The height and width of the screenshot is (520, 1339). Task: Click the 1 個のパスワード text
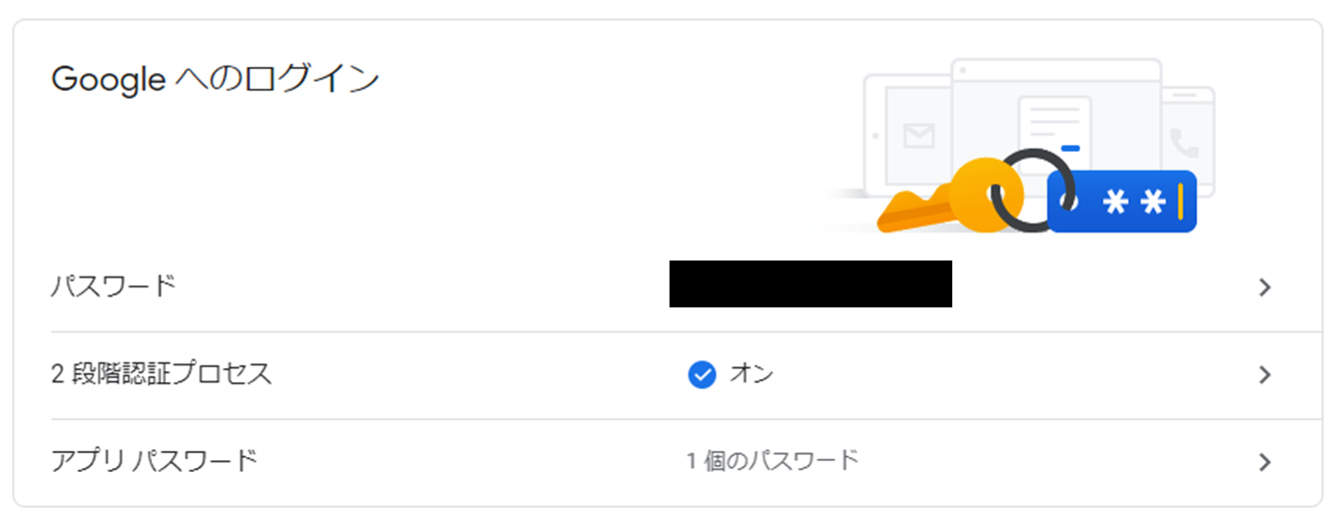[771, 460]
